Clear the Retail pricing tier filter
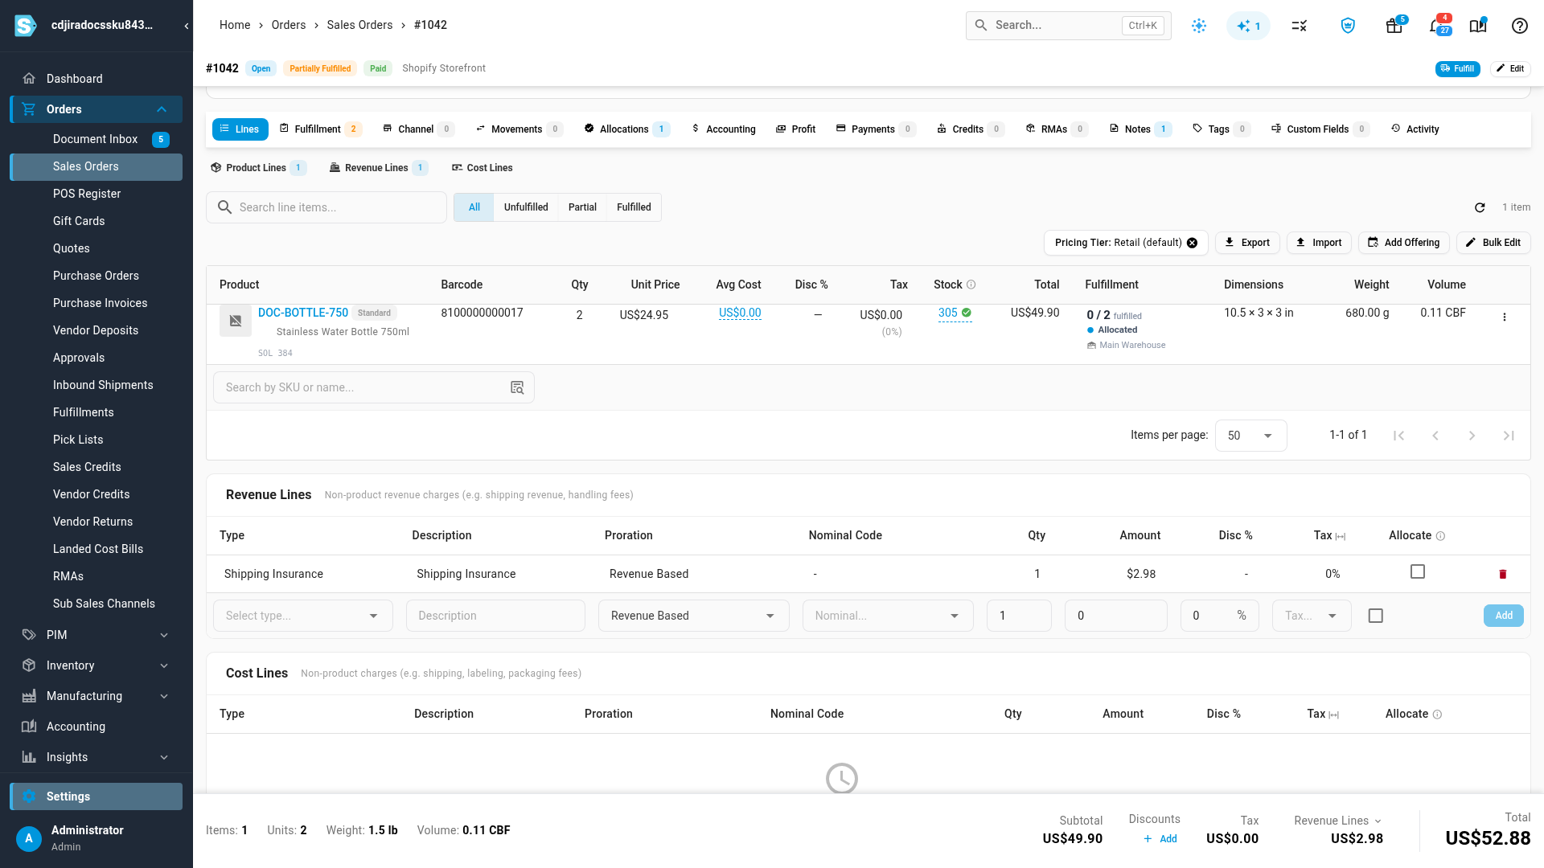This screenshot has width=1544, height=868. [x=1192, y=243]
